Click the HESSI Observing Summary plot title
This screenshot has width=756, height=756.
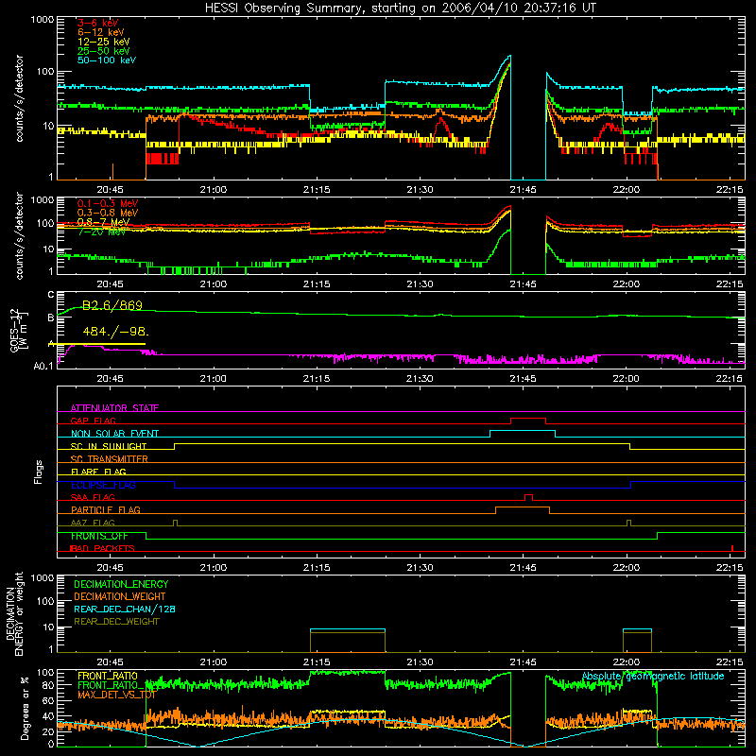click(400, 8)
